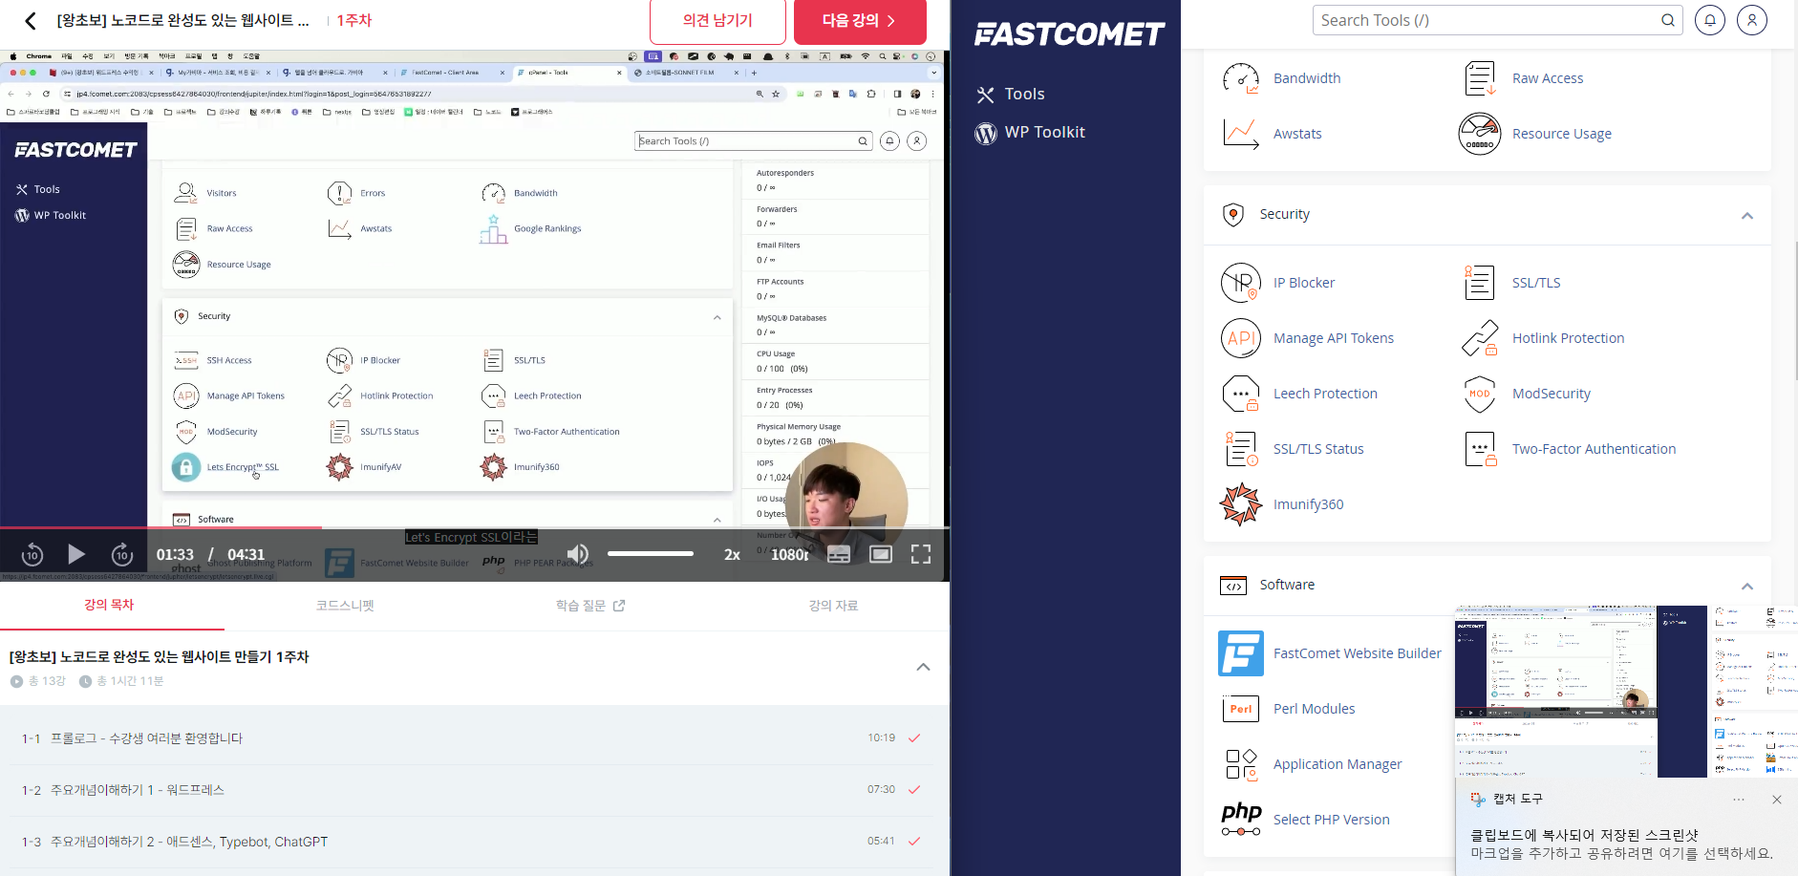Open cPanel notifications bell
The image size is (1798, 876).
click(1710, 20)
